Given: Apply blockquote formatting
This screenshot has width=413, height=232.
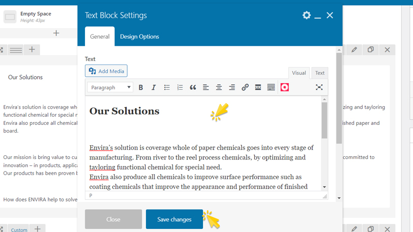Looking at the screenshot, I should coord(193,87).
